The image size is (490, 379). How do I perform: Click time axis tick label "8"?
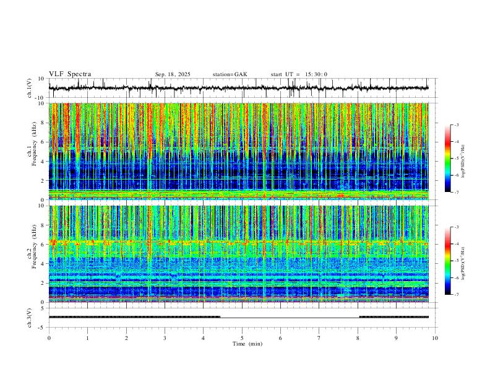[x=358, y=338]
